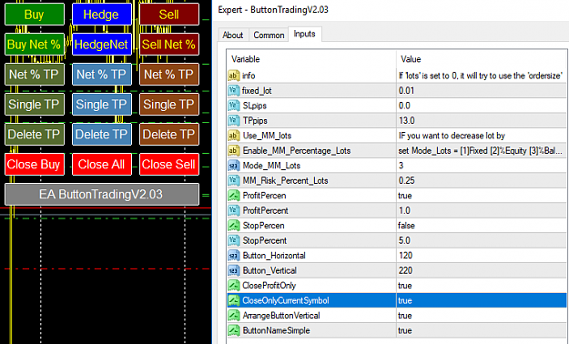Click Net % TP in the brown column
The height and width of the screenshot is (344, 569).
[x=169, y=75]
